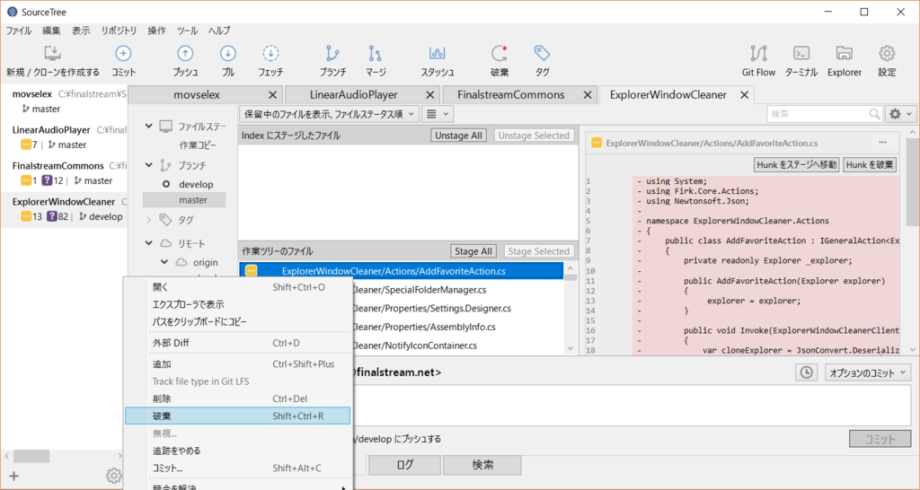Choose エクスプローラで表示 in the context menu

click(237, 305)
